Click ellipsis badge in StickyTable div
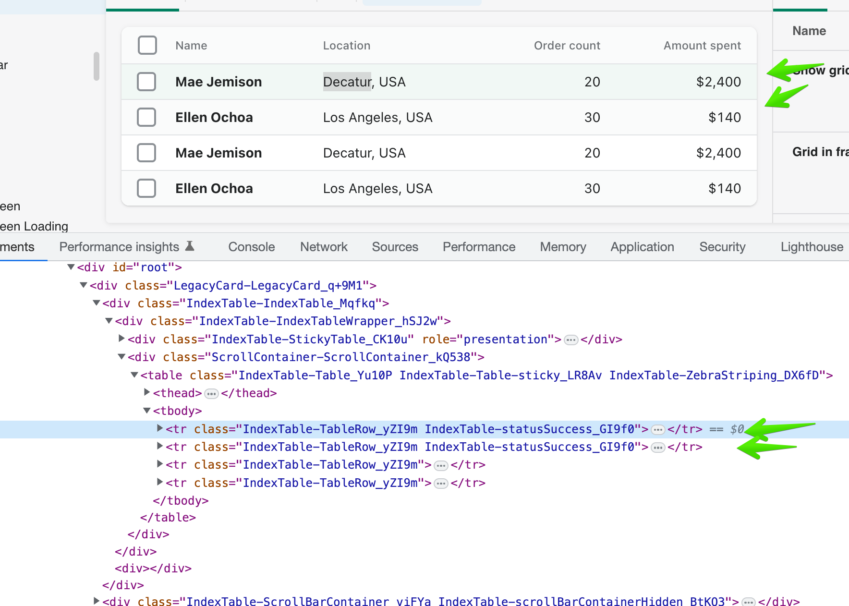849x606 pixels. point(570,340)
